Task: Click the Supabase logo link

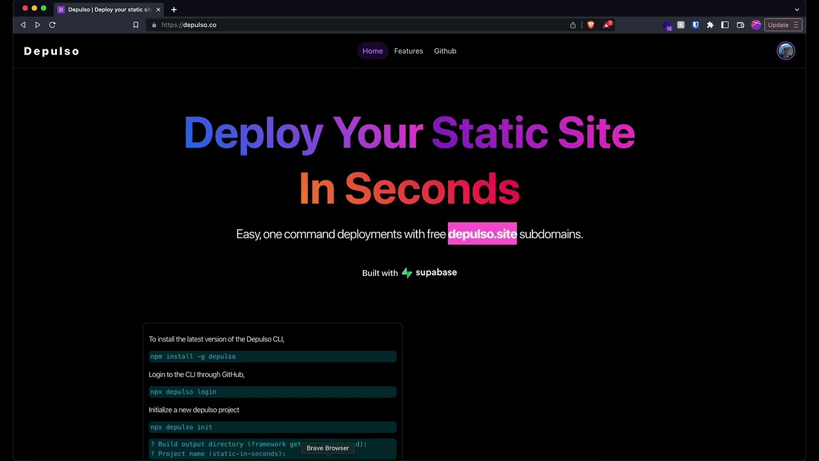Action: click(429, 273)
